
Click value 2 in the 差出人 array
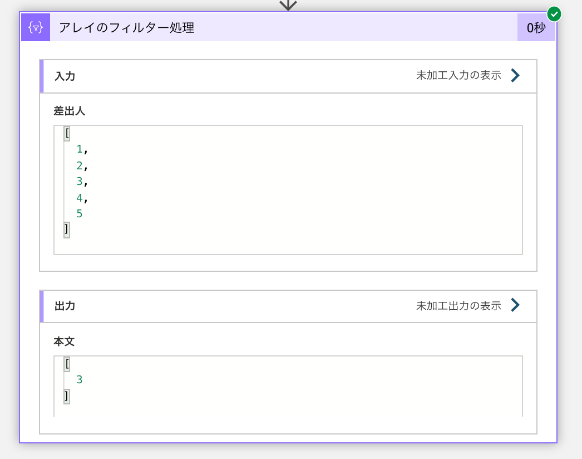click(80, 165)
